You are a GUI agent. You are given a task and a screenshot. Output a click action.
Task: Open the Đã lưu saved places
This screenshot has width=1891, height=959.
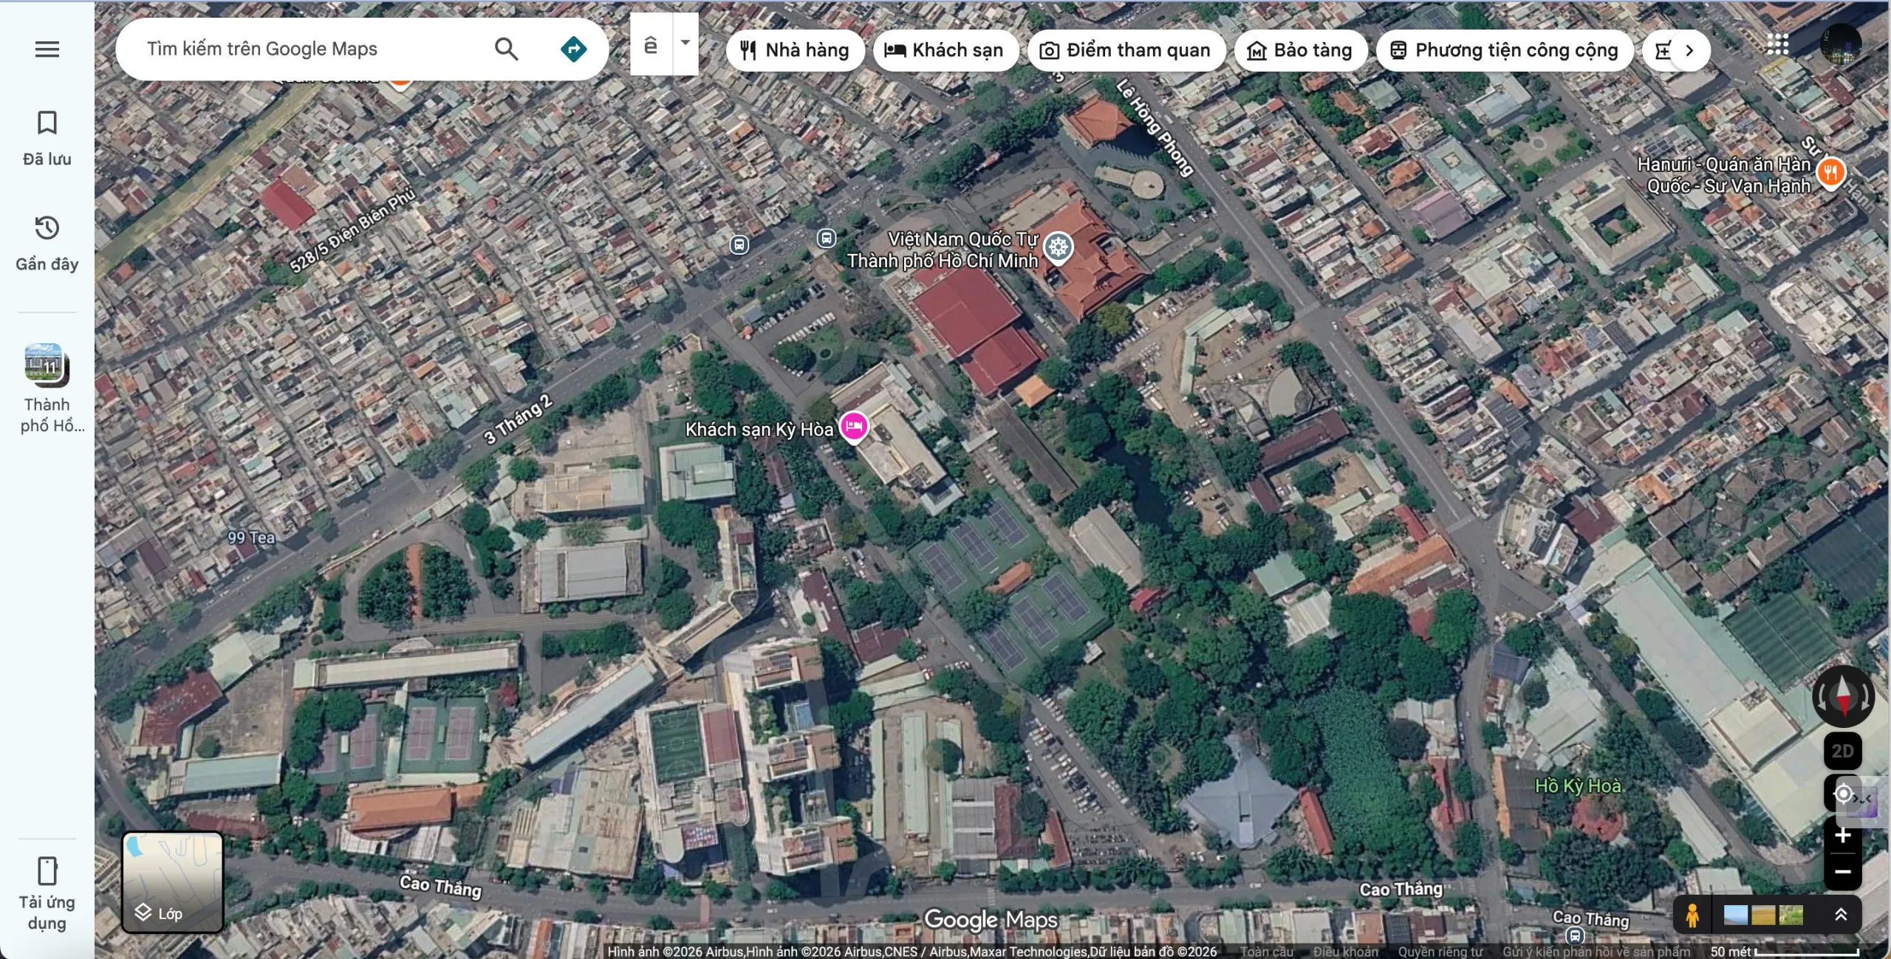tap(47, 138)
